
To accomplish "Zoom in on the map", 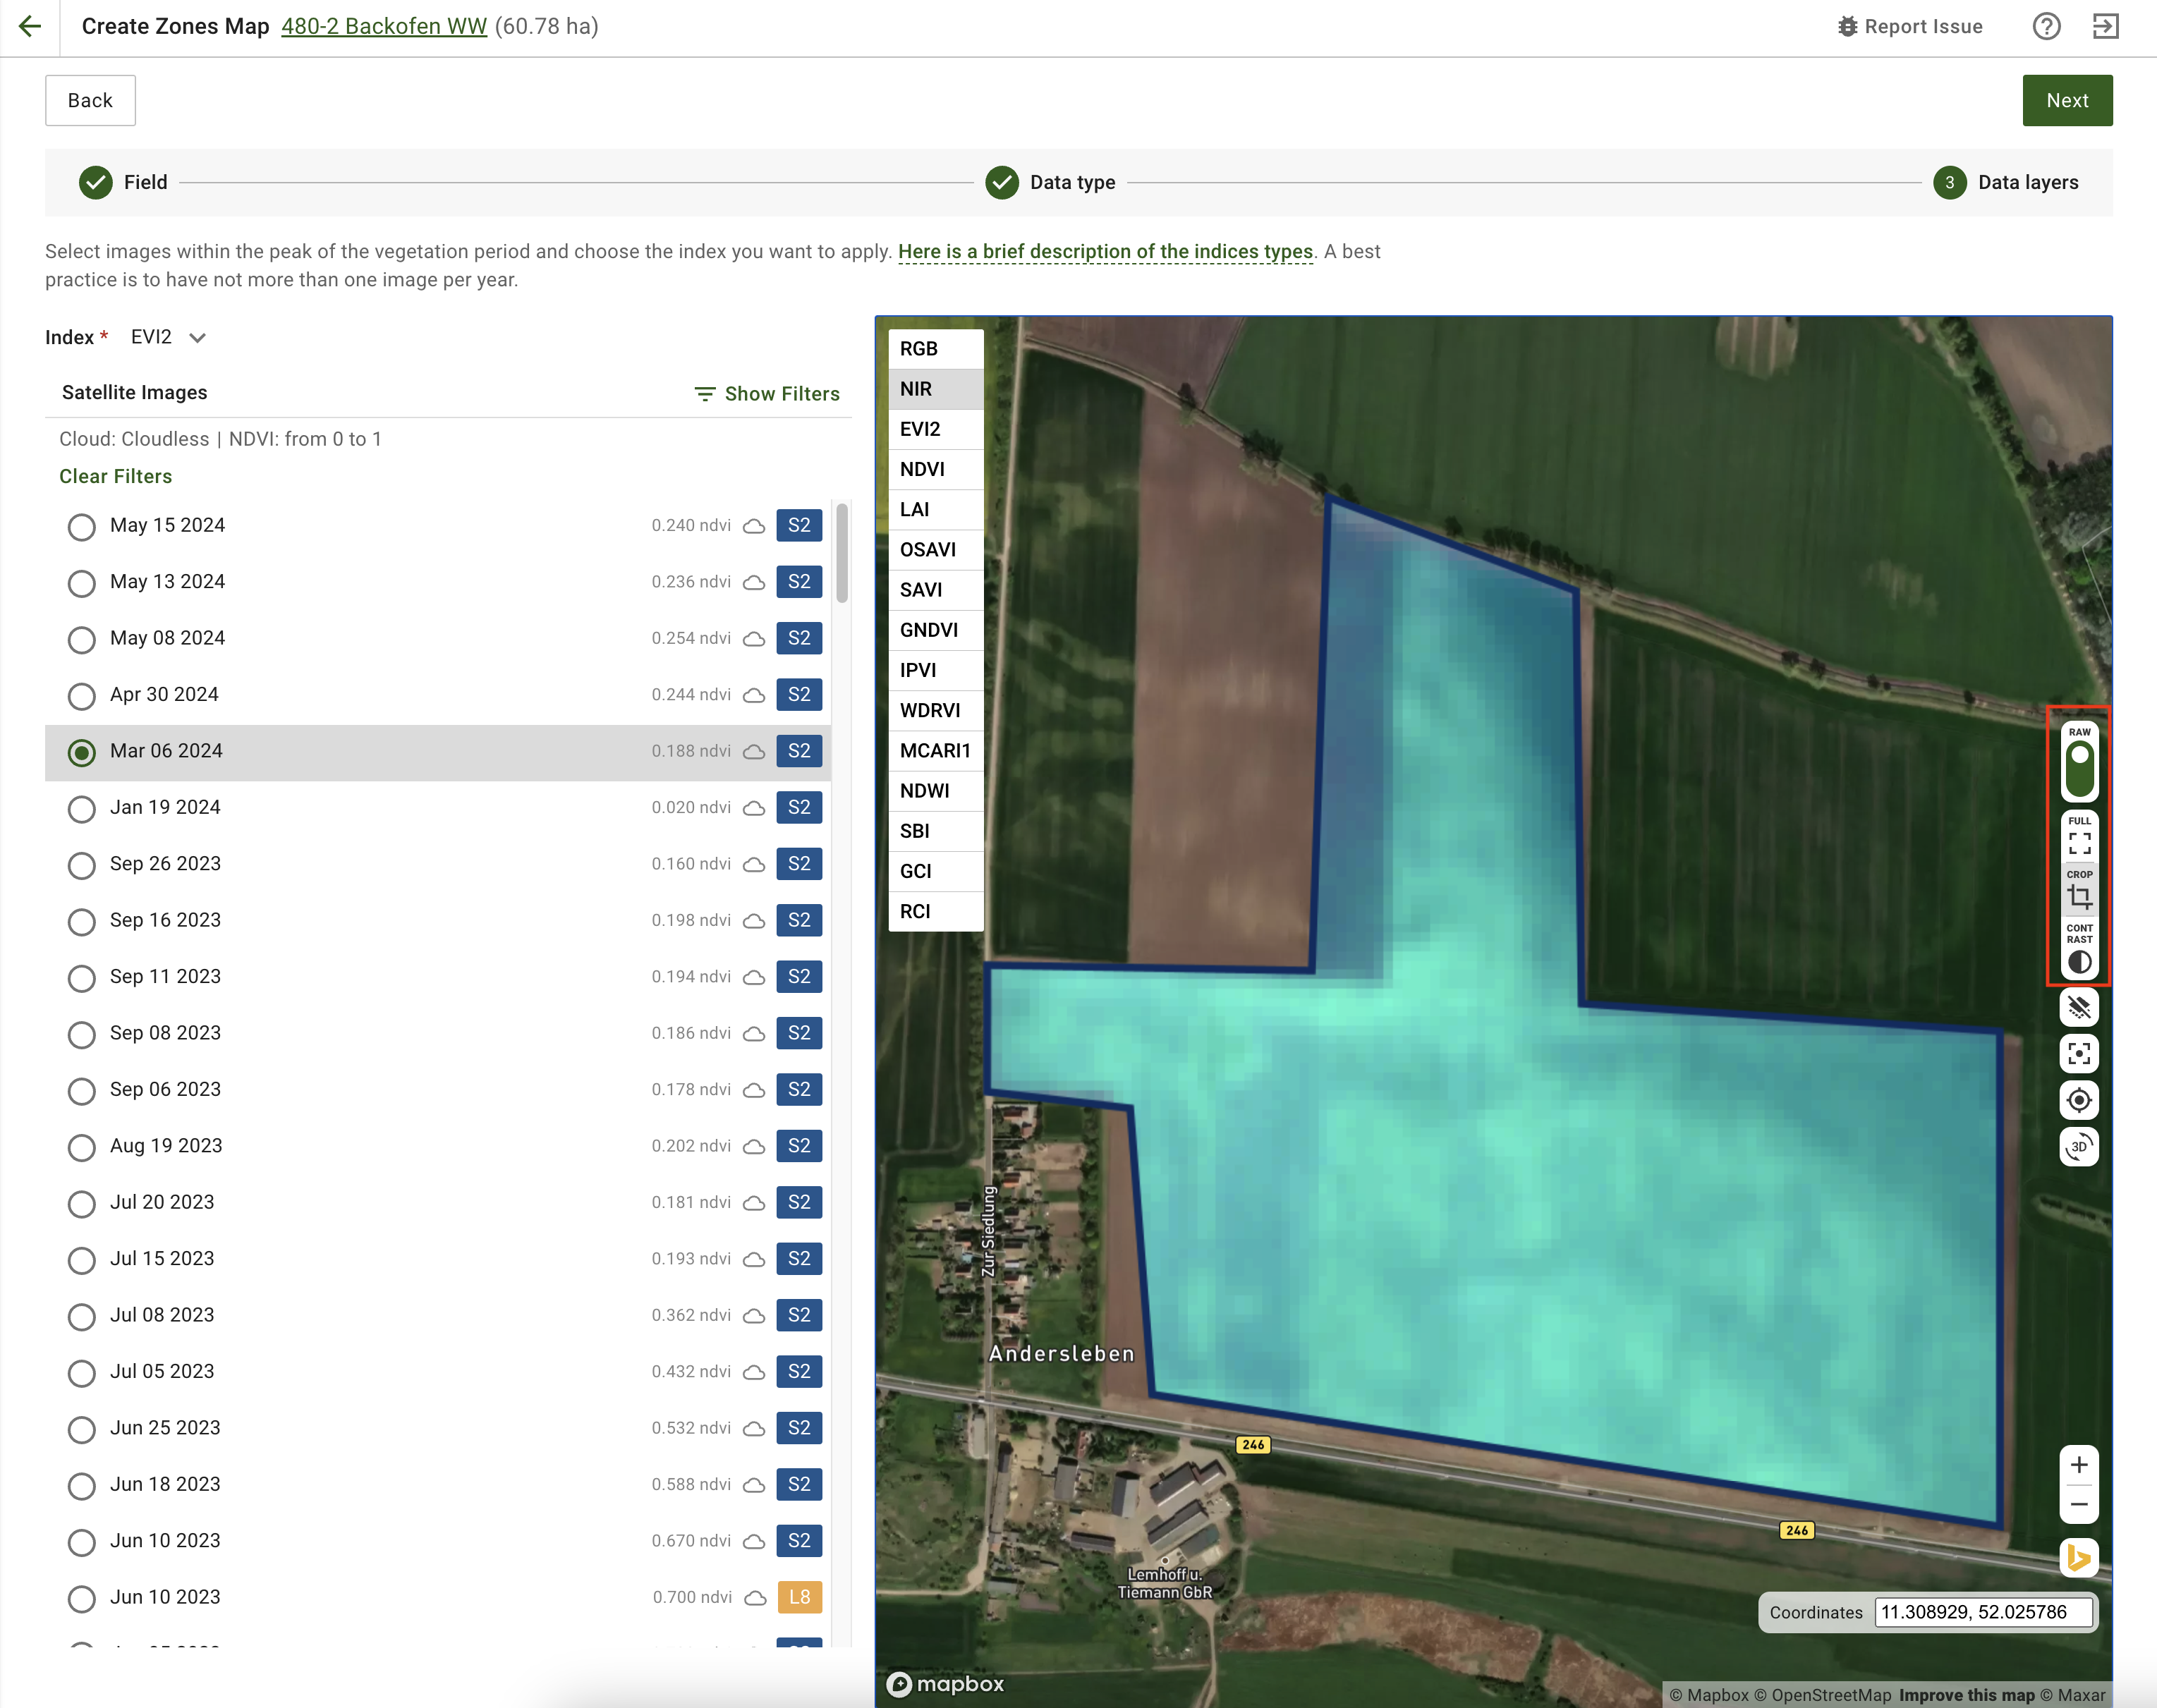I will point(2079,1465).
